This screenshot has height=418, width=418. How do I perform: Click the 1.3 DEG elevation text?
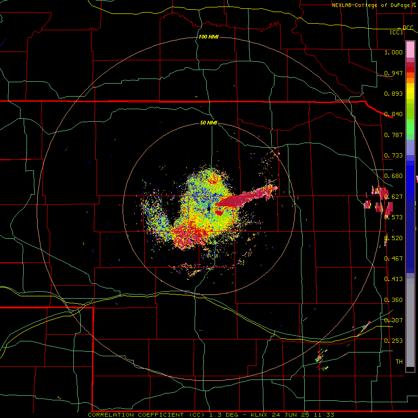[x=225, y=415]
